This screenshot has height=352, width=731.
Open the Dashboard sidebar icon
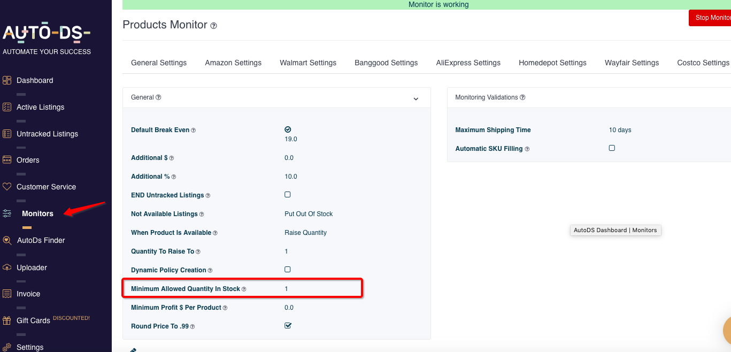[7, 80]
